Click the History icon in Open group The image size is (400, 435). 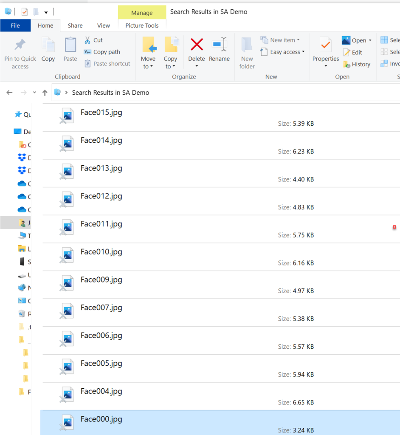[346, 64]
